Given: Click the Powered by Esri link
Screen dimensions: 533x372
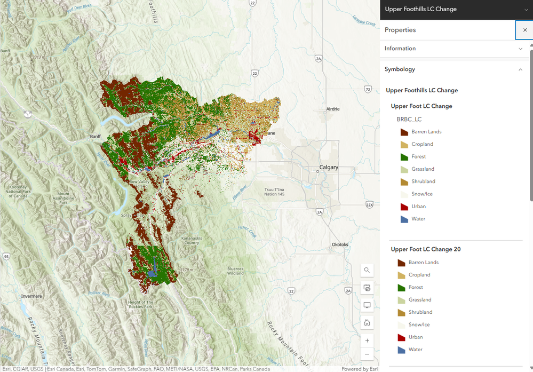Looking at the screenshot, I should click(359, 369).
